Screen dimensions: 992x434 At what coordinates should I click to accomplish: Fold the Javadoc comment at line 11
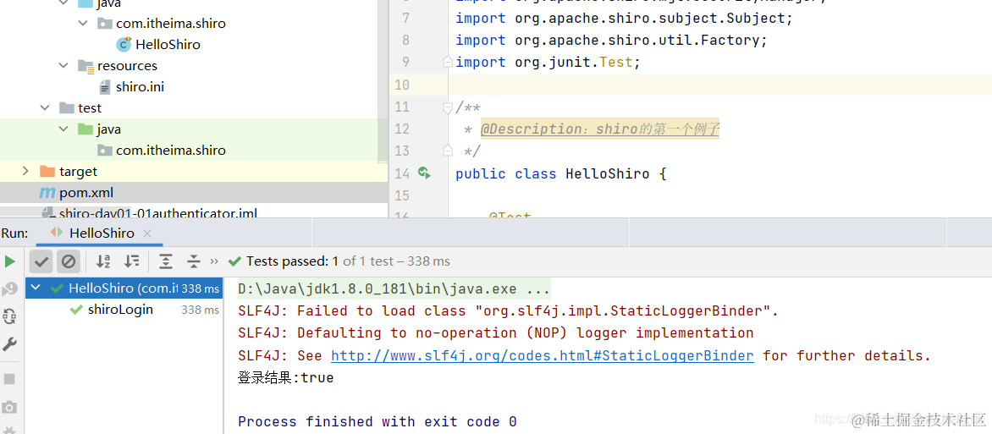click(x=448, y=107)
